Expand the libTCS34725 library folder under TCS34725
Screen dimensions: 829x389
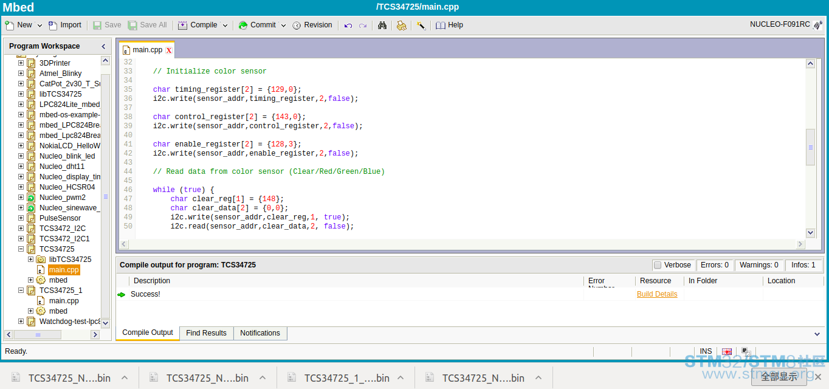pos(30,260)
